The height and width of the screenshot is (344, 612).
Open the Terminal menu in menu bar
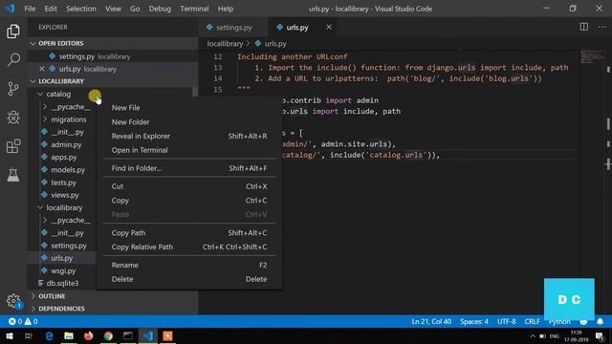pos(194,9)
